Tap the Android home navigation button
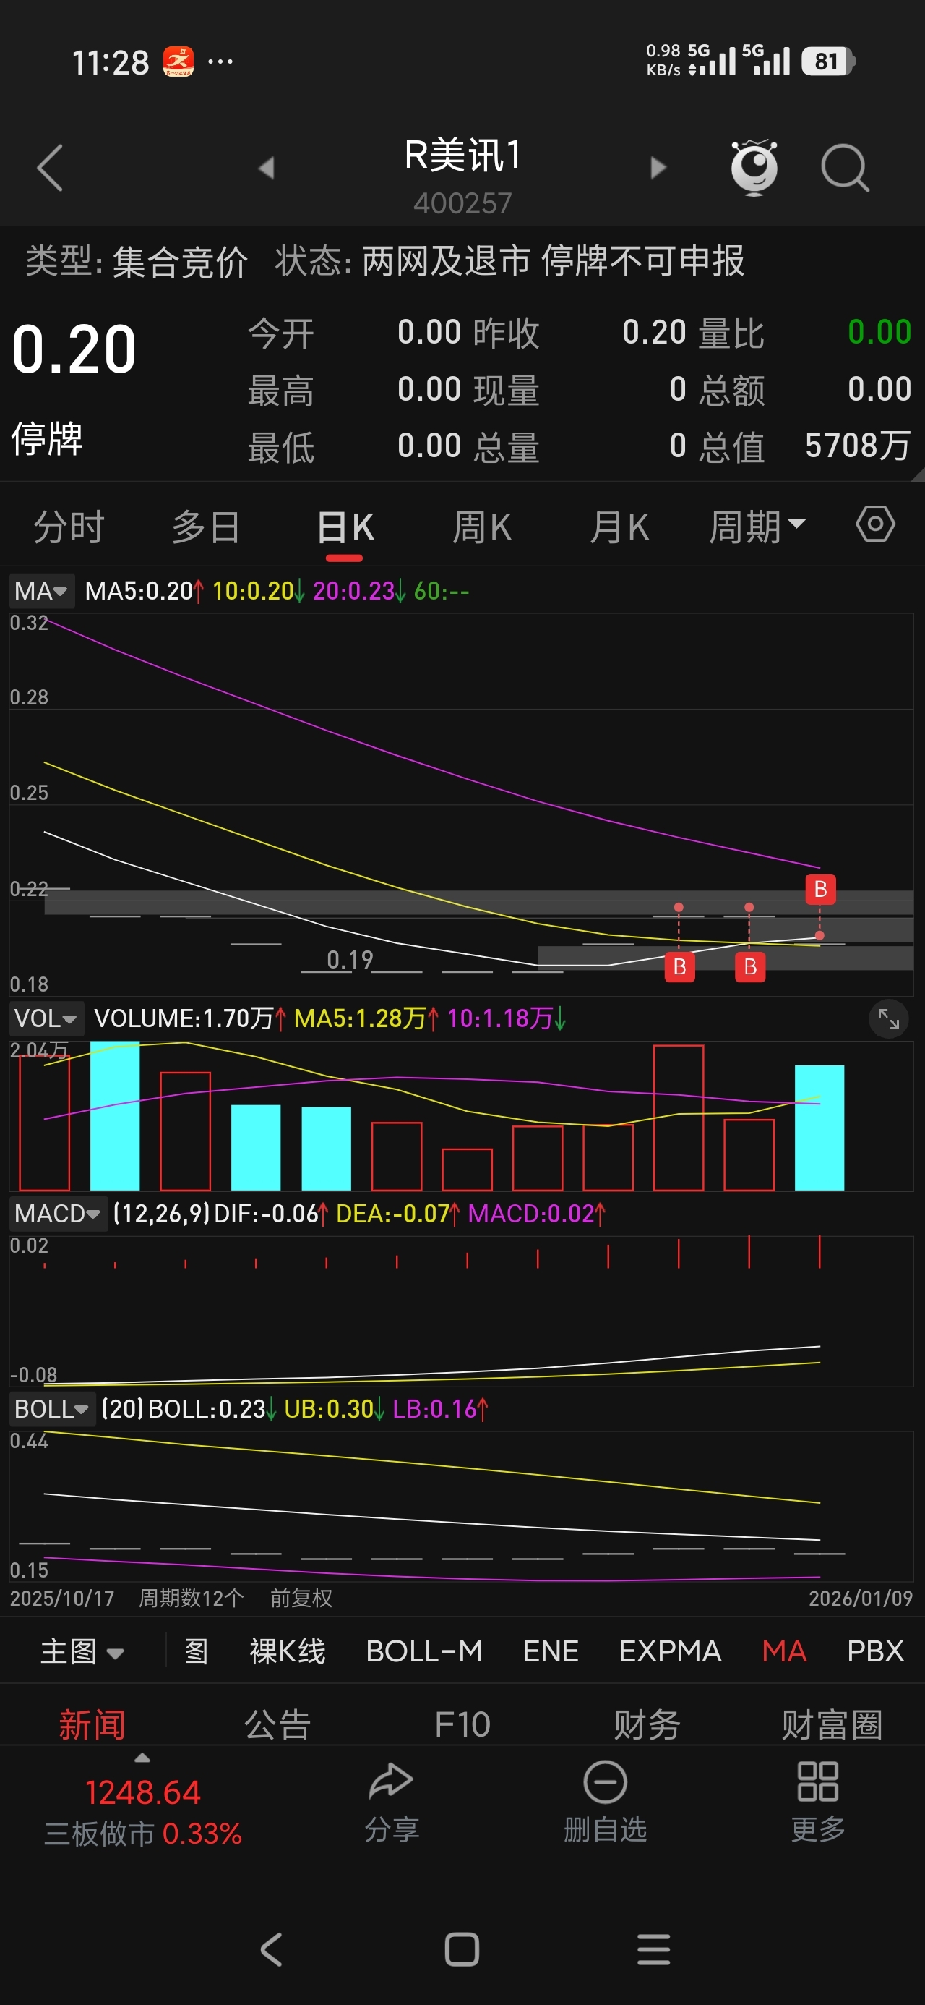925x2005 pixels. click(462, 1950)
